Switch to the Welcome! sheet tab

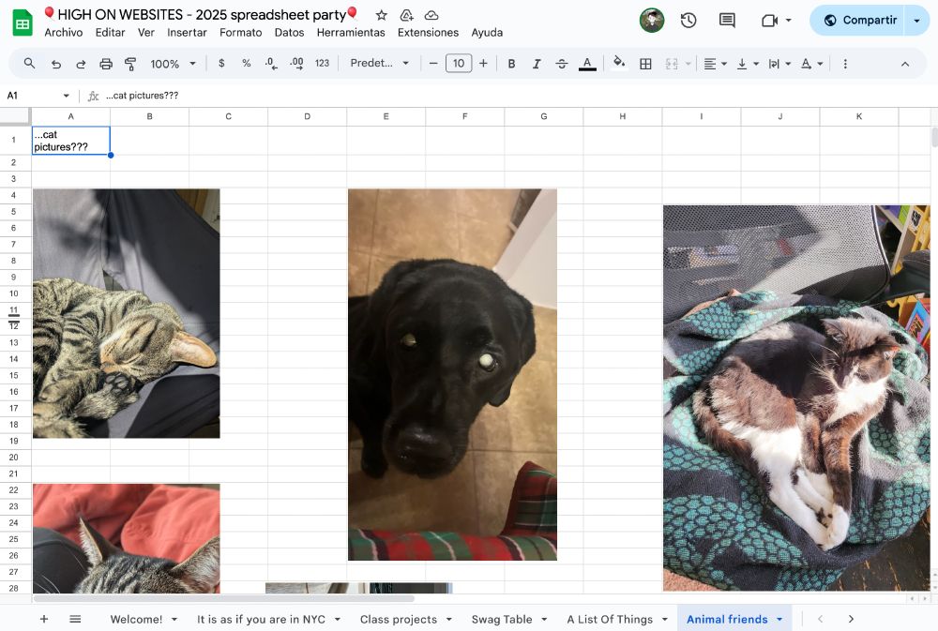click(x=136, y=620)
